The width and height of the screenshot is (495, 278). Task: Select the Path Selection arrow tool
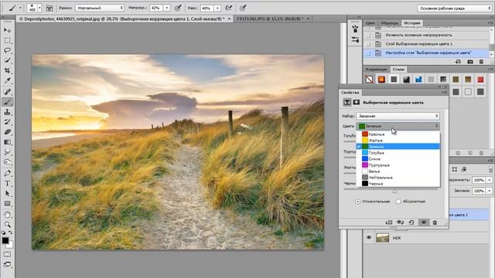[x=7, y=194]
